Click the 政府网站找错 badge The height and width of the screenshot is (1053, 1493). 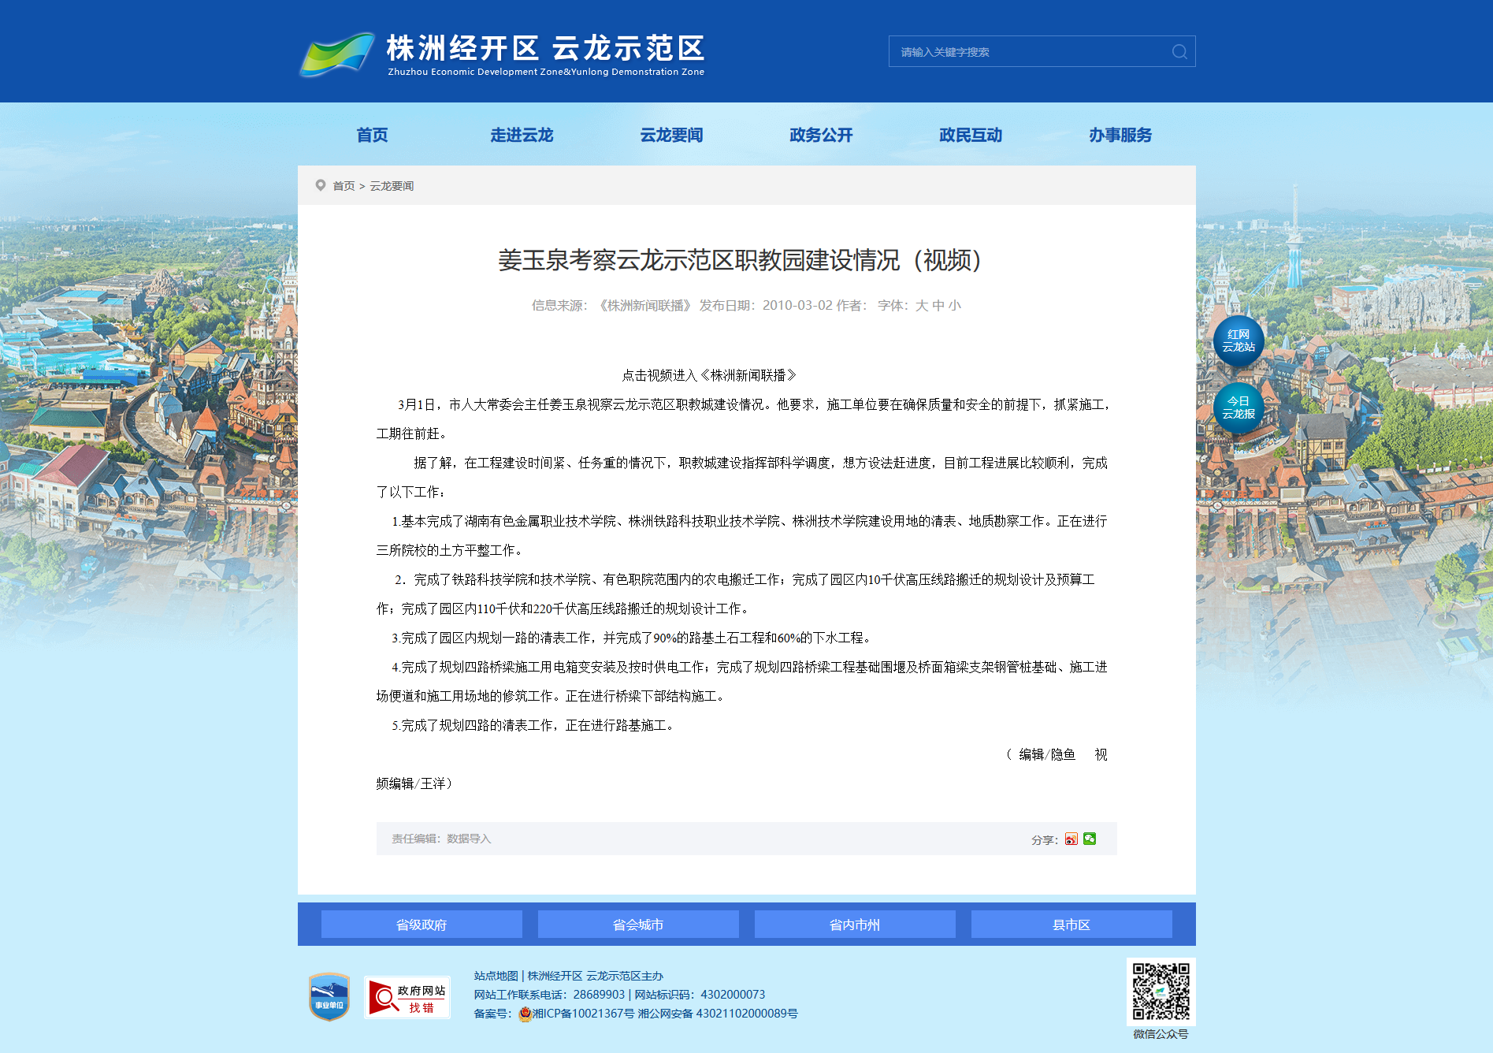point(407,998)
